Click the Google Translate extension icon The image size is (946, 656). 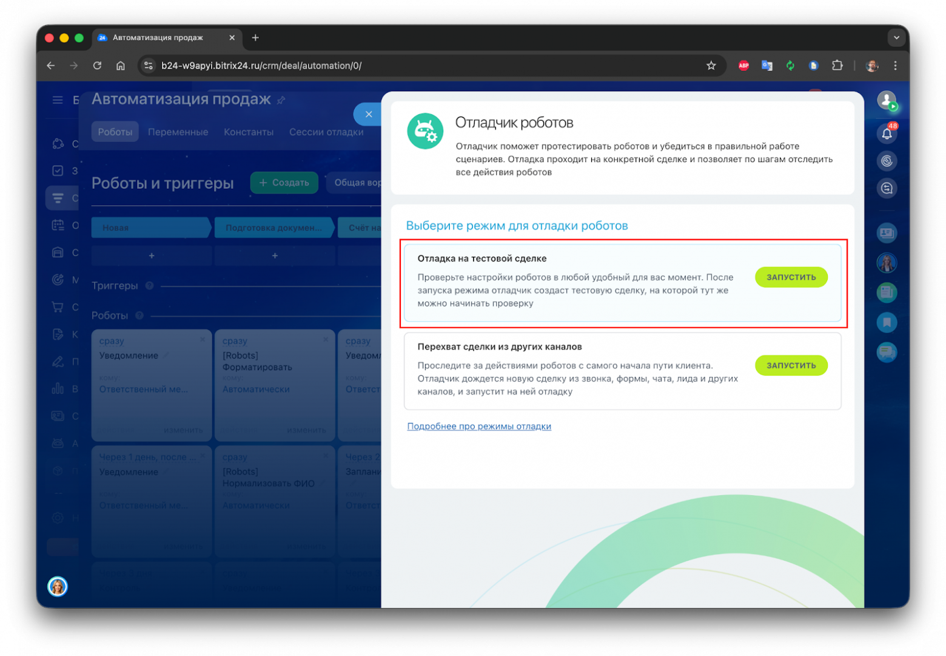tap(767, 66)
